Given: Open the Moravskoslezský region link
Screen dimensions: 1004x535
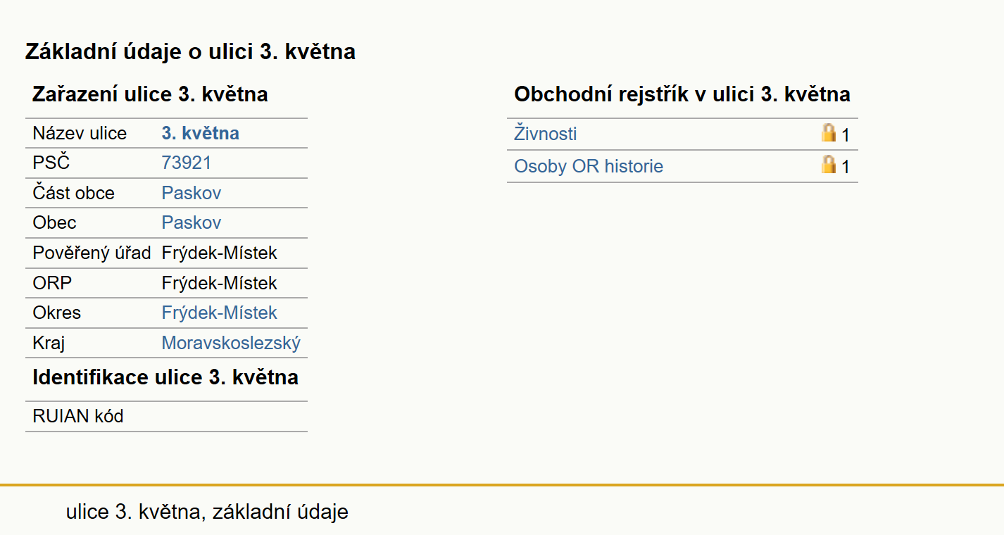Looking at the screenshot, I should [x=231, y=343].
